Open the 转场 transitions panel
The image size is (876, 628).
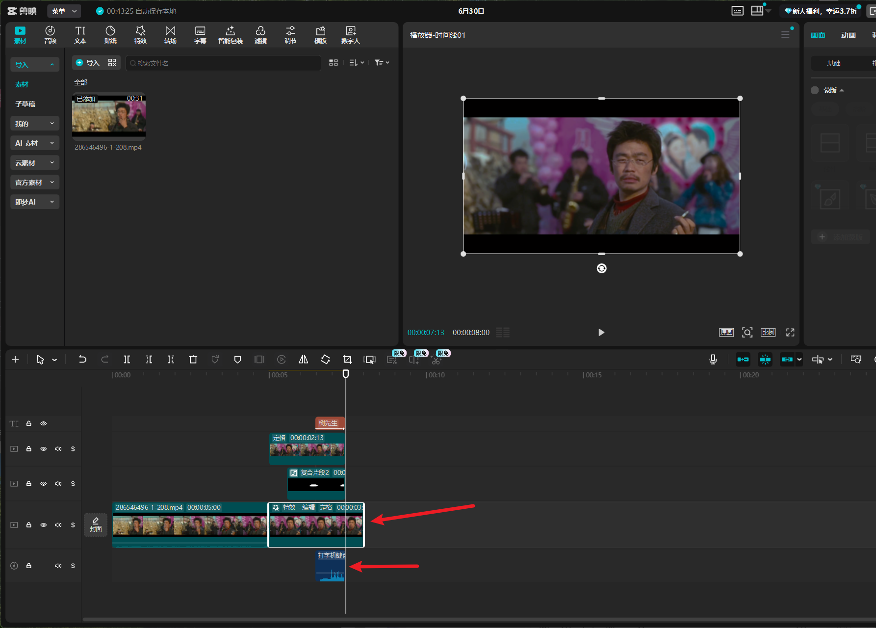[x=170, y=35]
